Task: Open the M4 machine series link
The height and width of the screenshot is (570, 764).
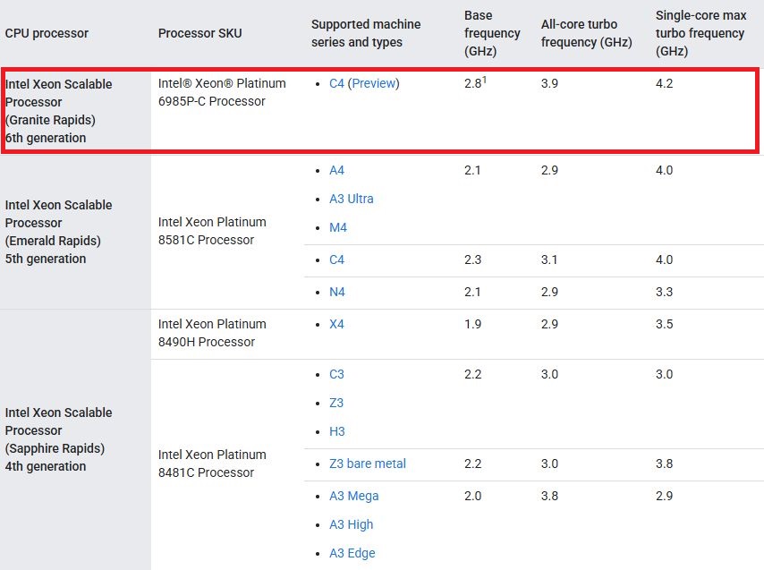Action: pos(337,227)
